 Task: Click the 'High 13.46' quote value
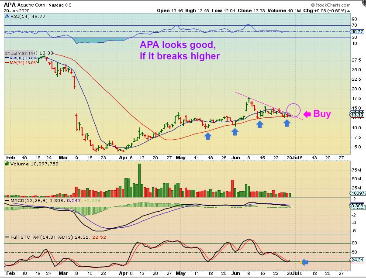[x=197, y=11]
